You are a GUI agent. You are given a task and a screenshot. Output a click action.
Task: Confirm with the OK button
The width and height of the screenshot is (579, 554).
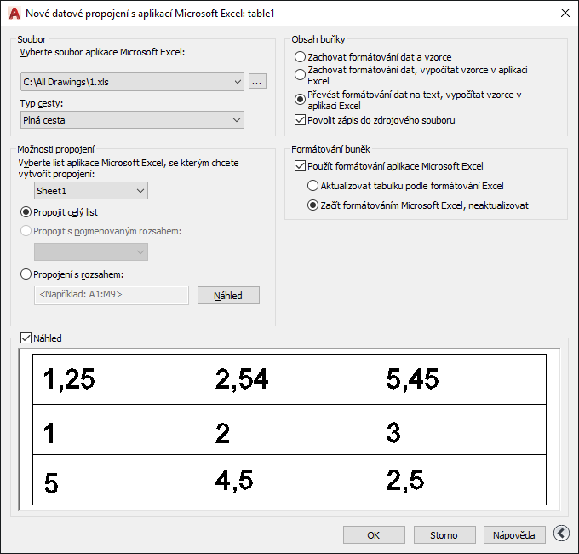coord(374,535)
